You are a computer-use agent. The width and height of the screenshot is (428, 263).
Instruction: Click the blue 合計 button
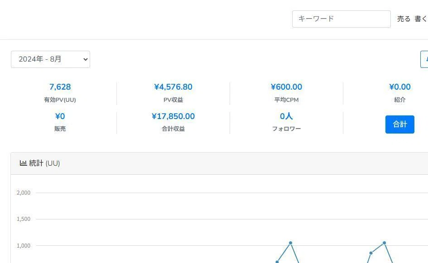pos(399,124)
